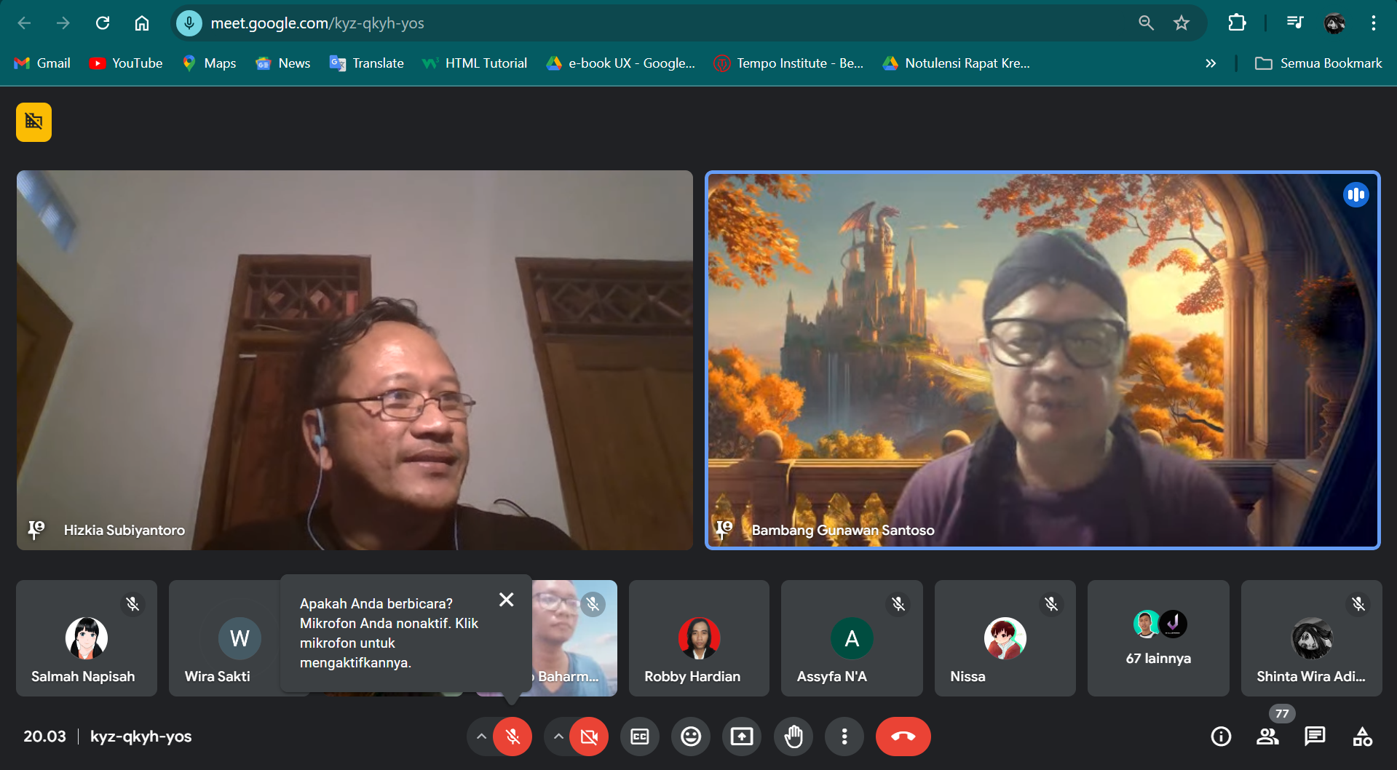
Task: Click the meeting code kyz-qkyh-yos
Action: (x=141, y=737)
